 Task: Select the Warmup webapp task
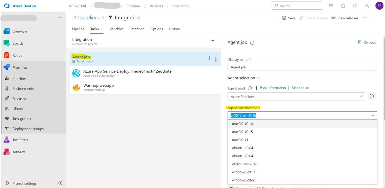145,87
